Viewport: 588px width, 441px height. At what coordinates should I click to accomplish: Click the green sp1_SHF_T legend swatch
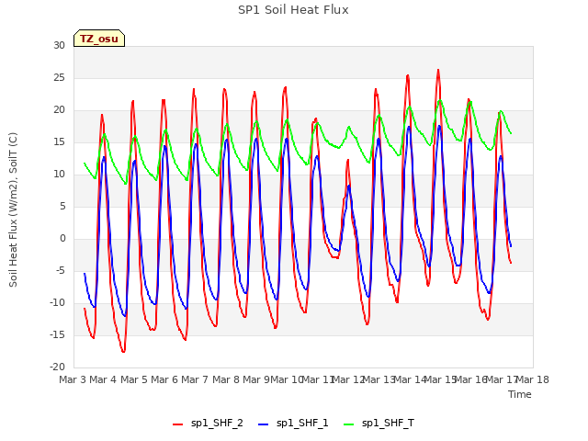pos(349,424)
